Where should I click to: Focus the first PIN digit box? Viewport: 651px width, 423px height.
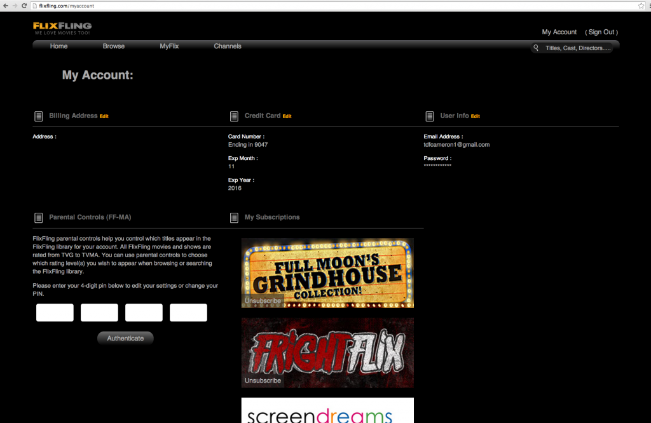coord(55,312)
